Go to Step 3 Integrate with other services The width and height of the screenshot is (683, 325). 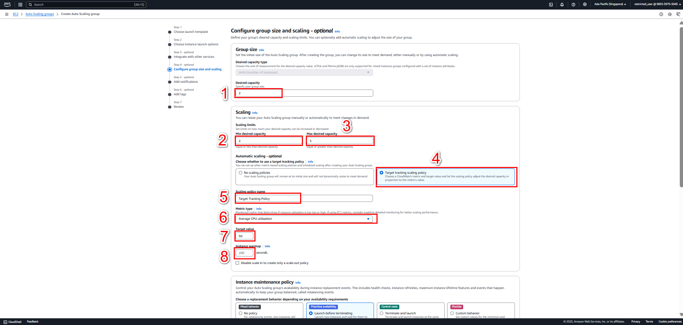click(x=194, y=57)
